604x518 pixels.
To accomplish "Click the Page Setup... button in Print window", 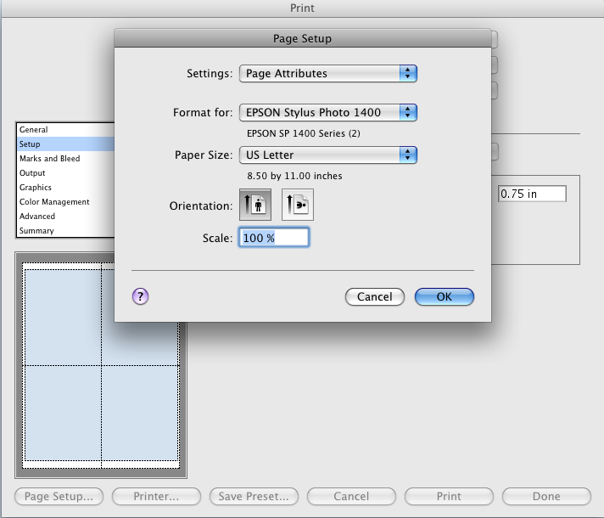I will (59, 496).
